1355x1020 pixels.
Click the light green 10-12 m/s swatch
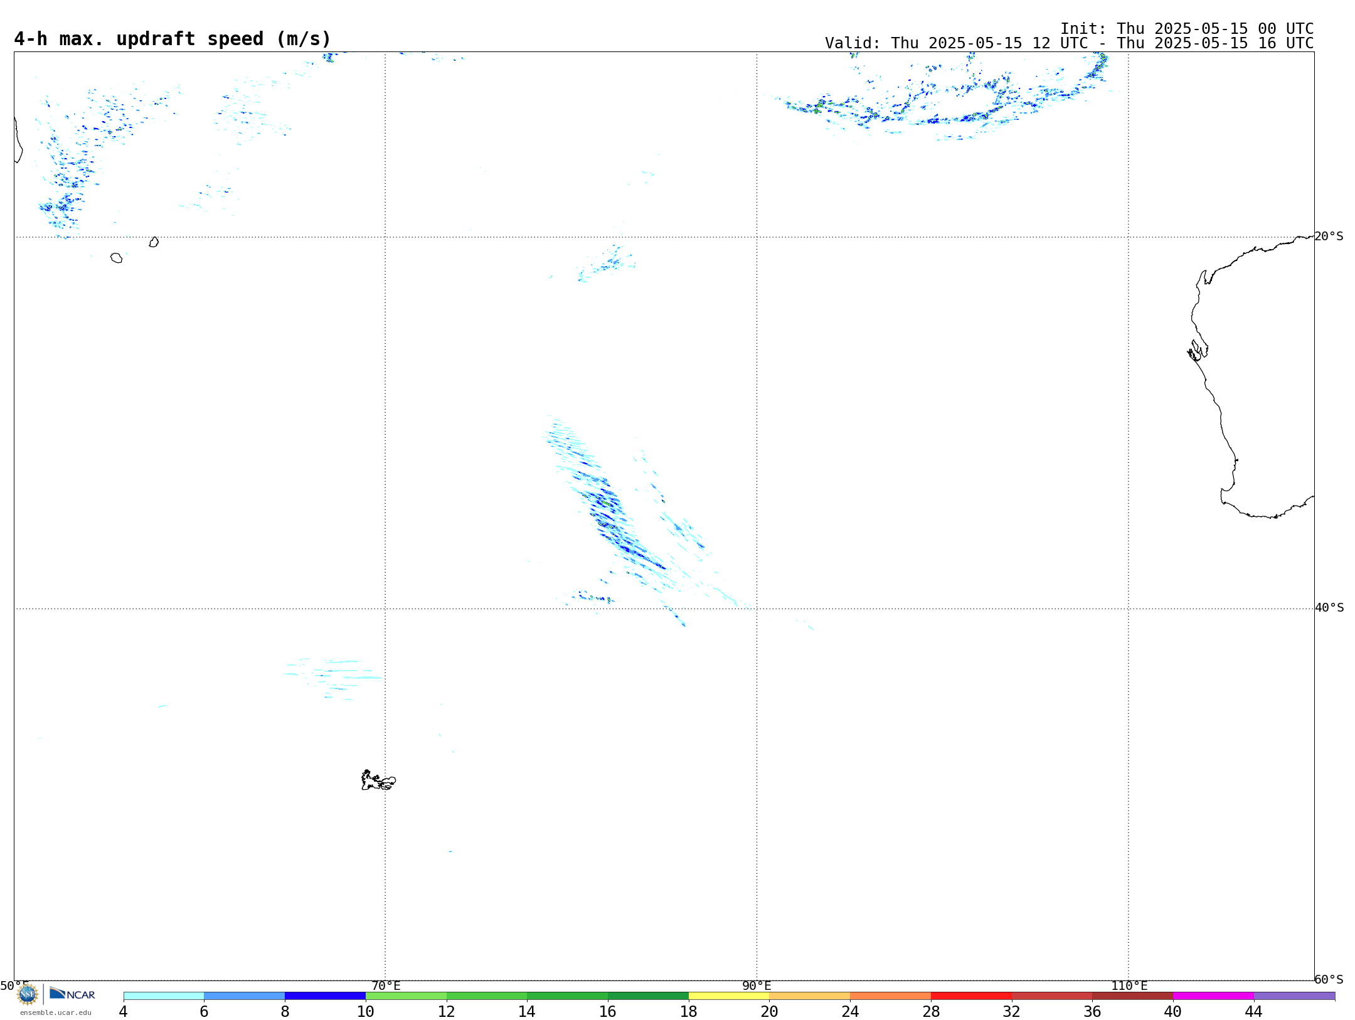406,996
